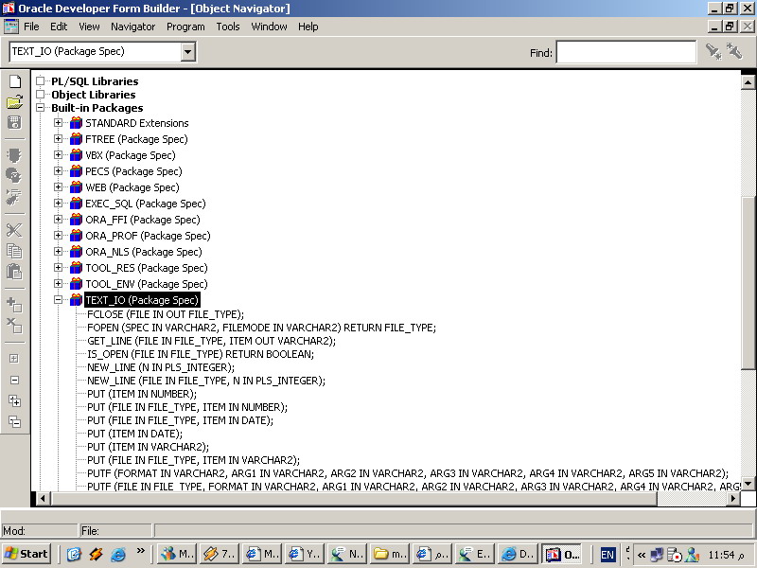
Task: Select the FCLOSE procedure entry
Action: 166,314
